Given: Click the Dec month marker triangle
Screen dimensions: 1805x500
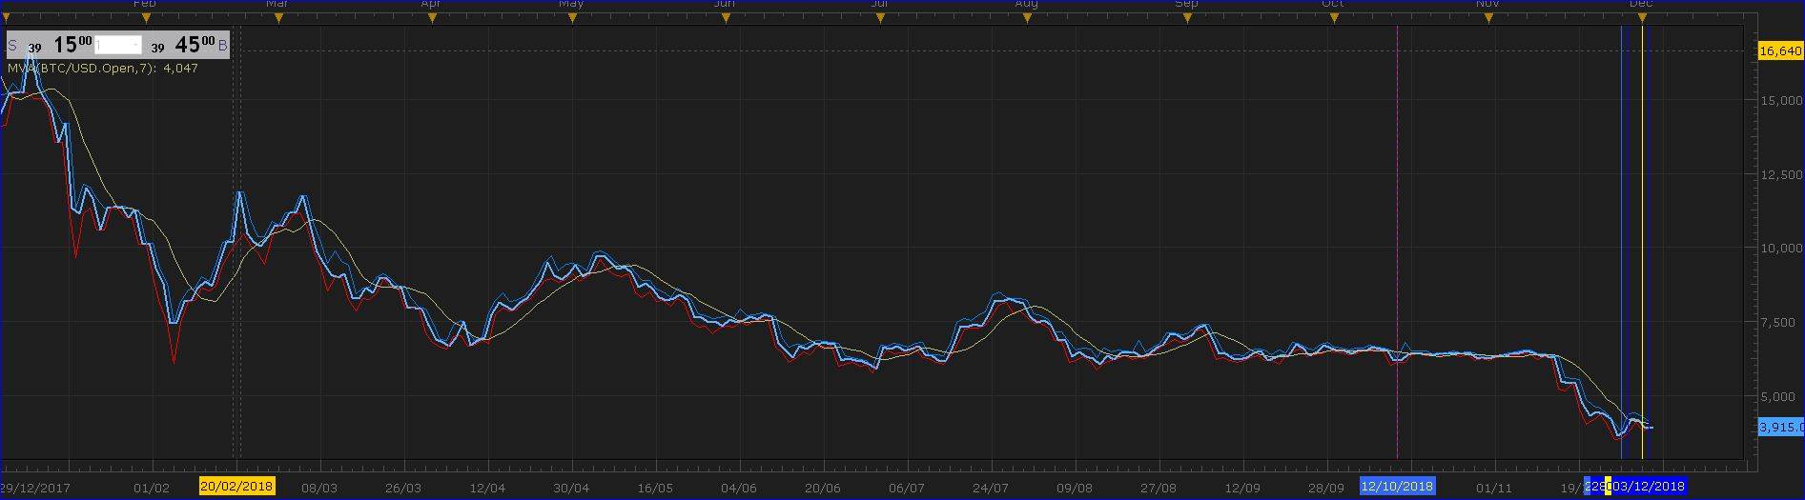Looking at the screenshot, I should click(x=1641, y=17).
